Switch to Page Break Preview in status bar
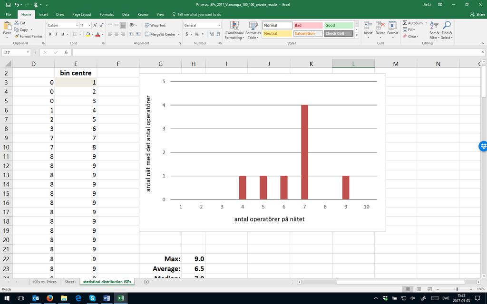 point(430,289)
